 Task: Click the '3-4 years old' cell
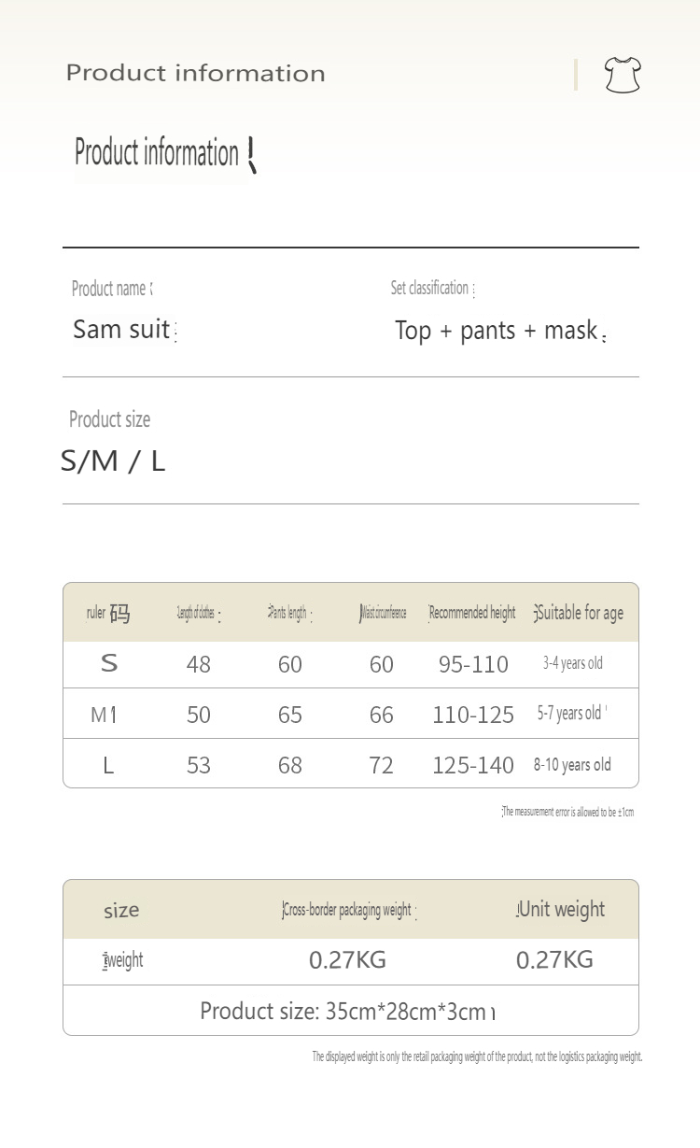coord(573,664)
